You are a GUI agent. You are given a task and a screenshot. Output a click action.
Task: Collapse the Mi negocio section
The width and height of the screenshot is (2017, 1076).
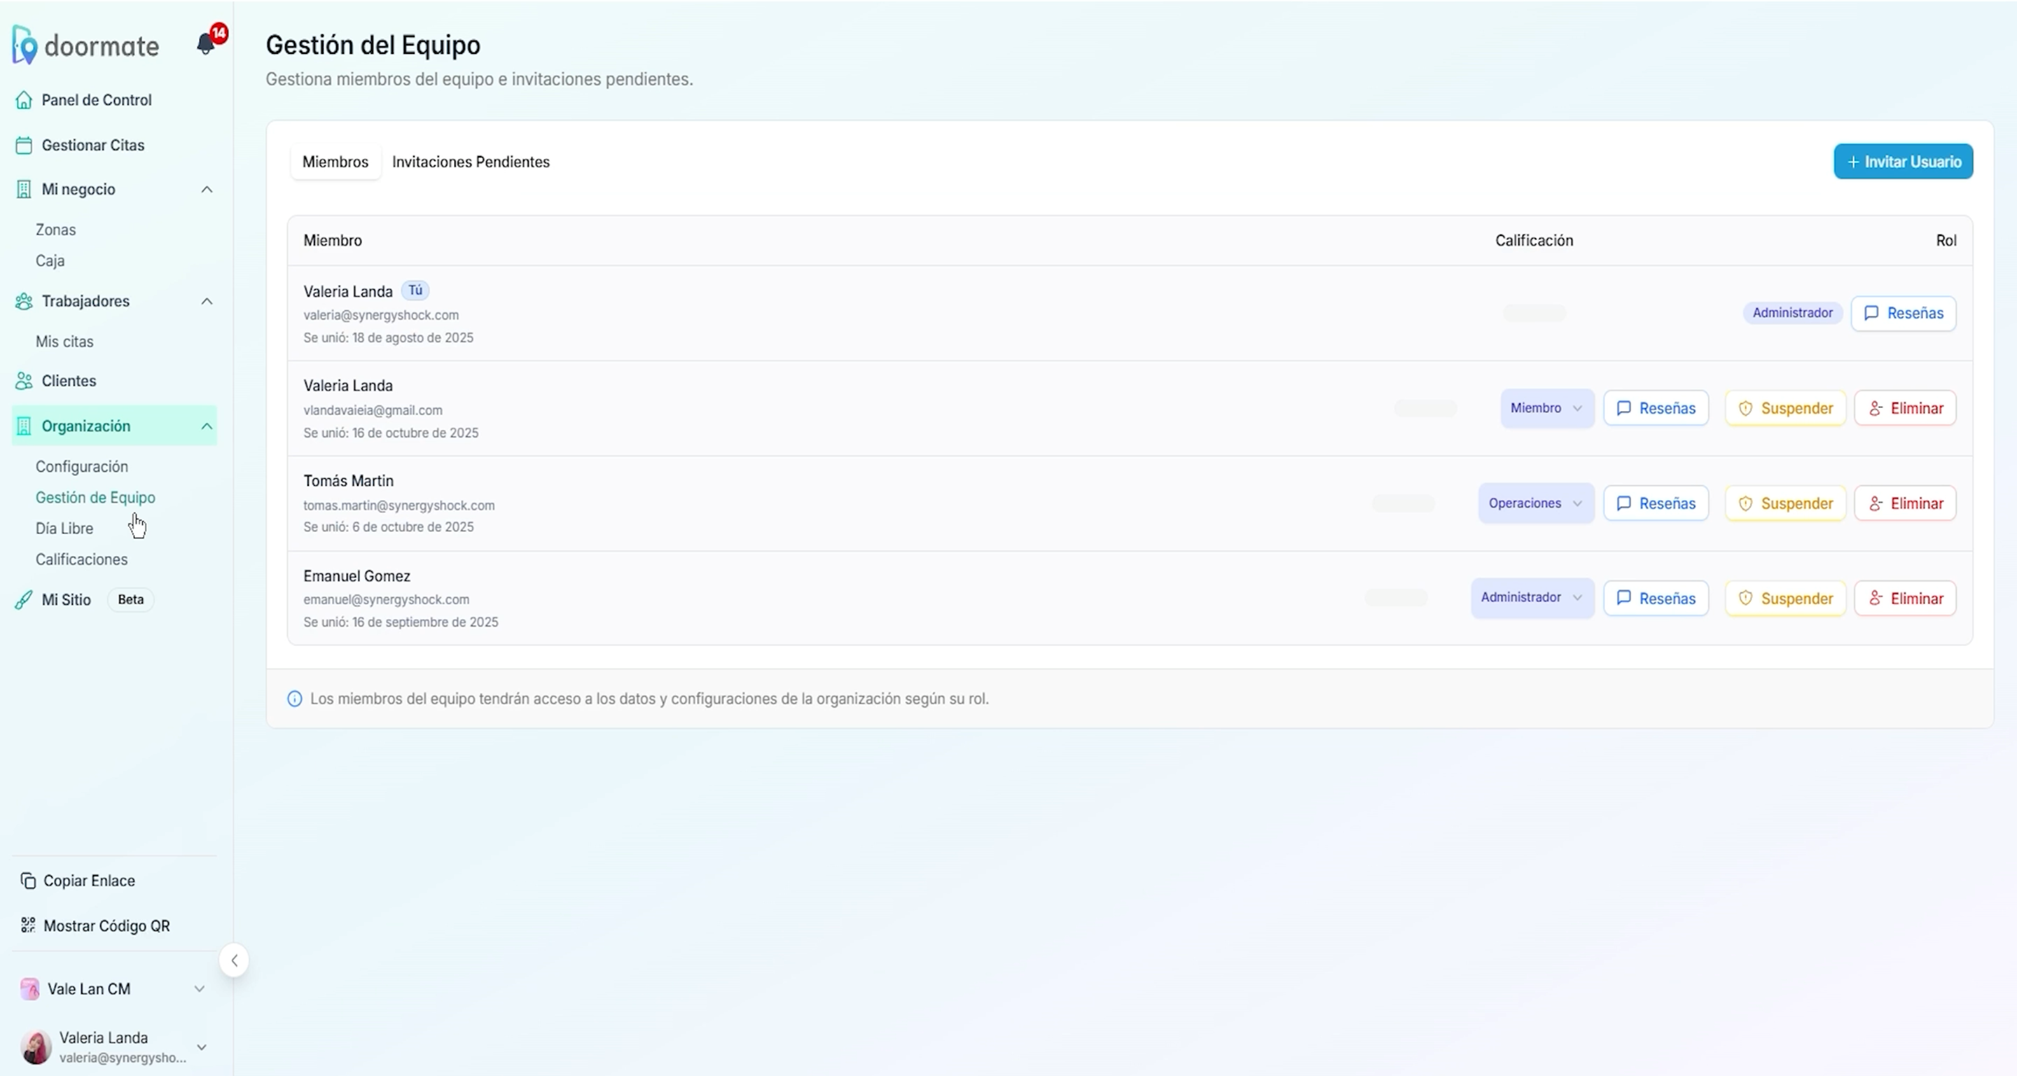coord(207,190)
